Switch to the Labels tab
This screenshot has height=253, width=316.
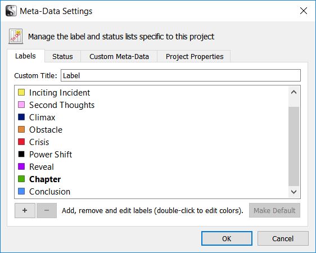tap(25, 56)
